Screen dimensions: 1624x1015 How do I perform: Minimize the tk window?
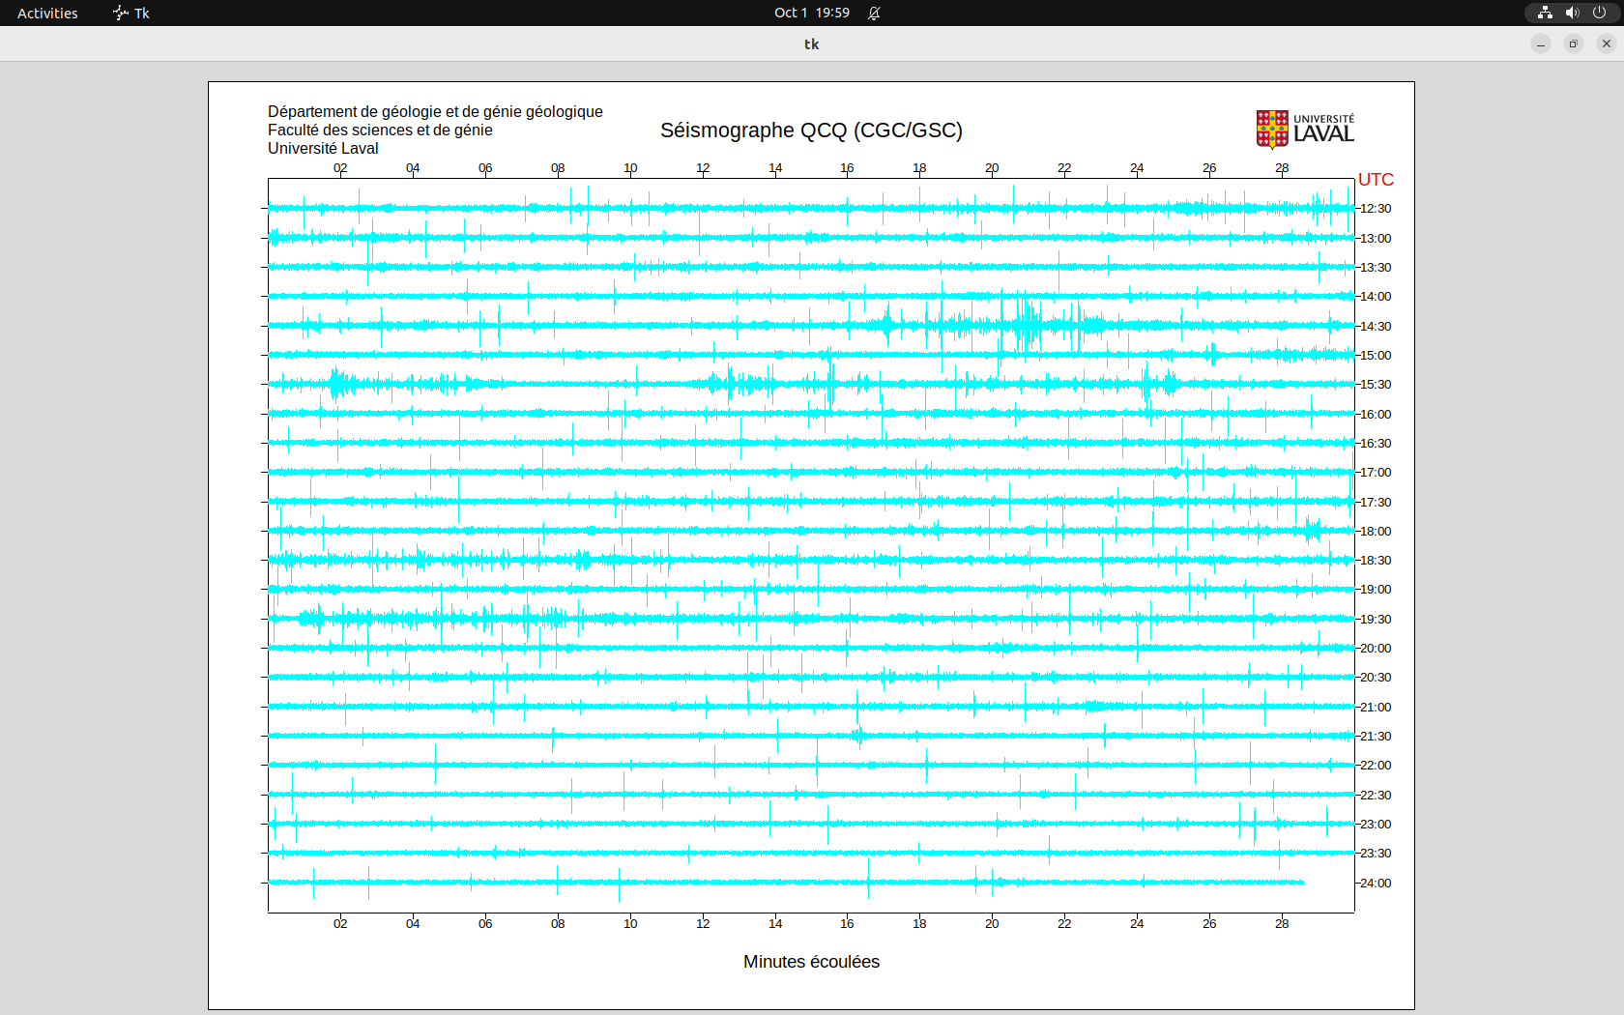tap(1541, 43)
